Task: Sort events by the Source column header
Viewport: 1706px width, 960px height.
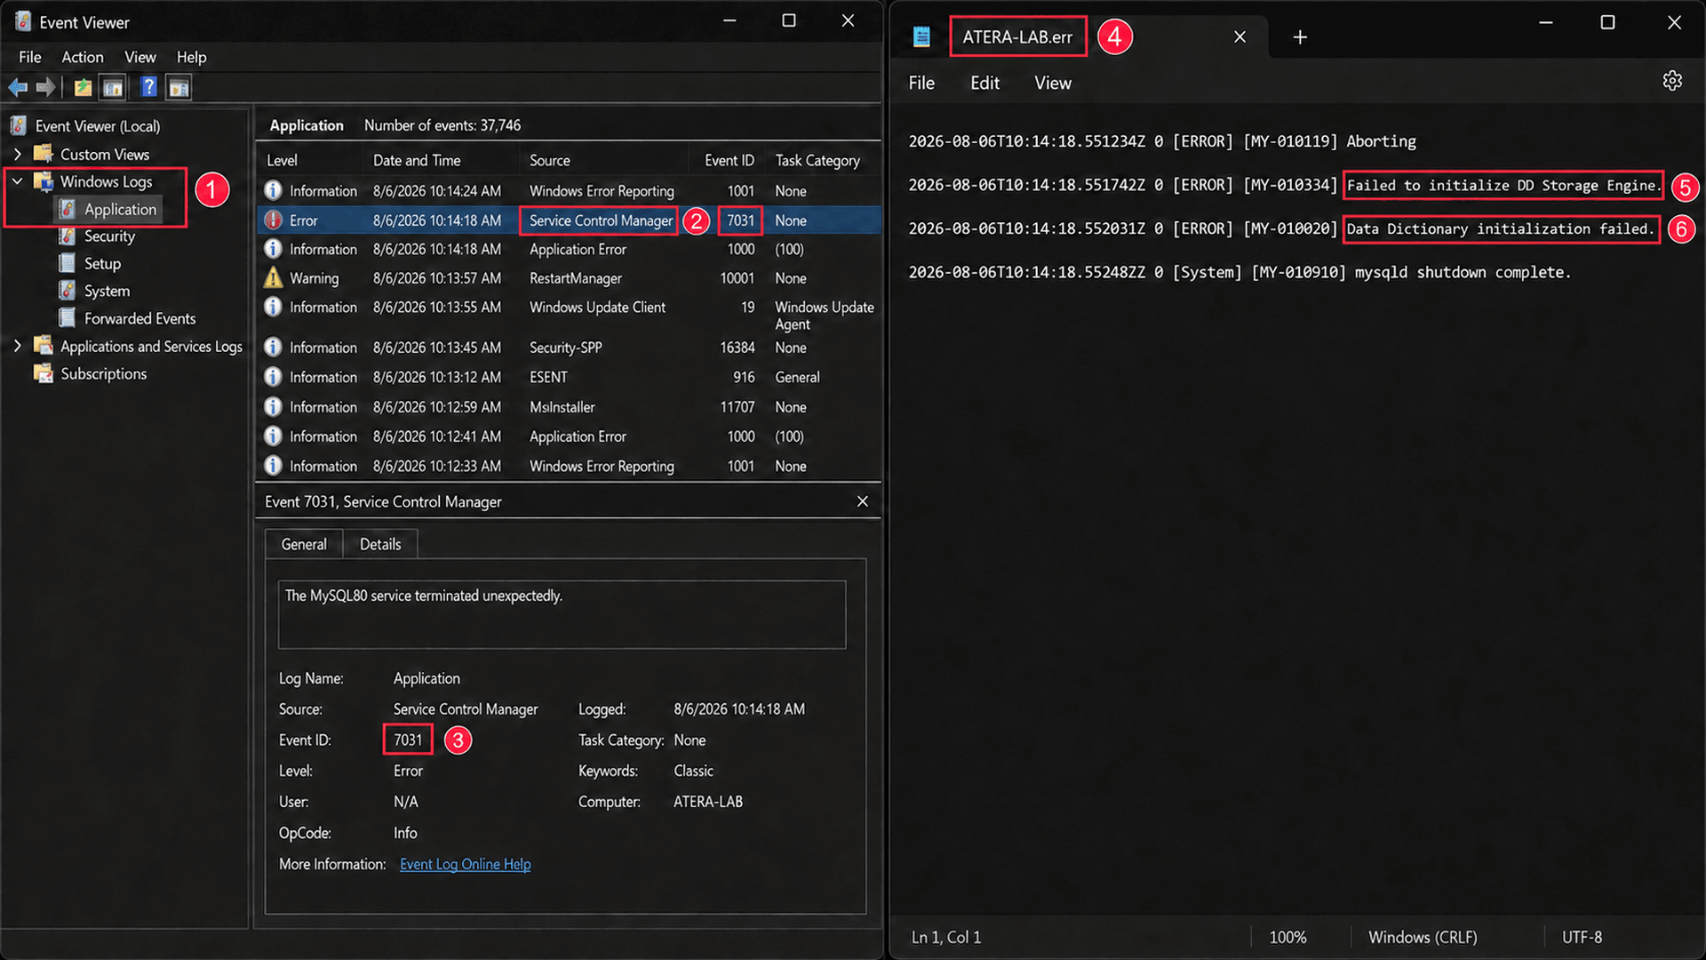Action: click(x=550, y=160)
